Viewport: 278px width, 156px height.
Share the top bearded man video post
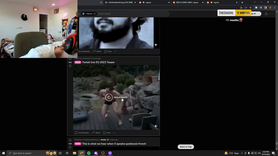(x=97, y=51)
